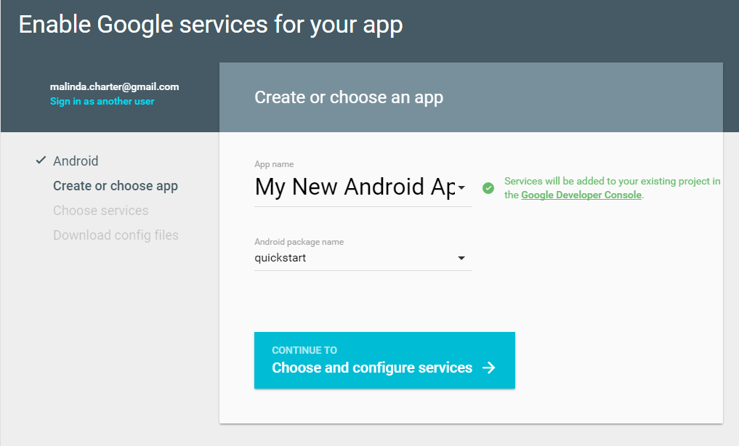Select the Download config files step
The width and height of the screenshot is (739, 446).
[116, 235]
